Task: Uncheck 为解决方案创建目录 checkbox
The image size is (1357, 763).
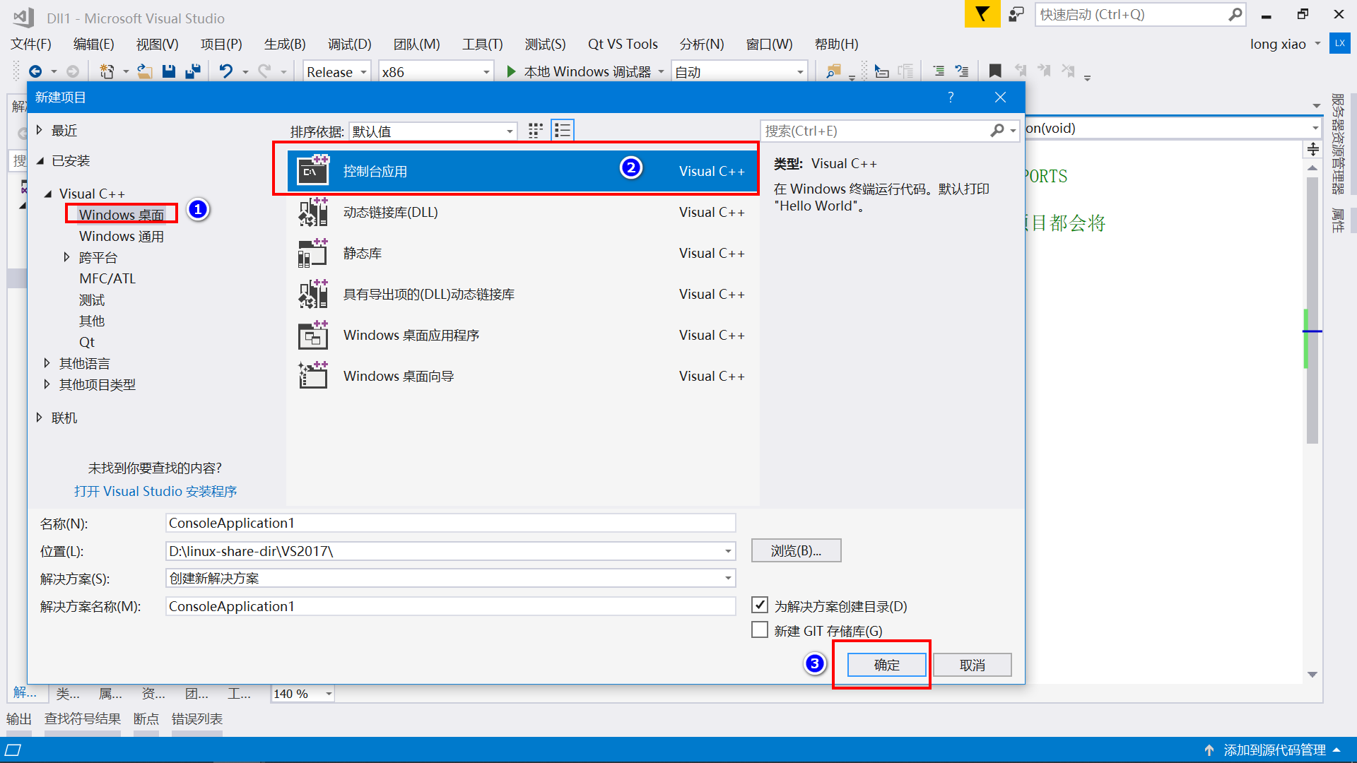Action: pos(760,605)
